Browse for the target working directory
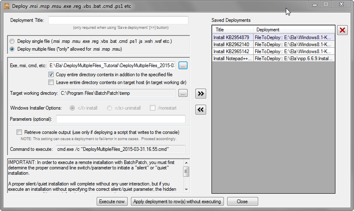Screen dimensions: 354x211 click(x=183, y=93)
